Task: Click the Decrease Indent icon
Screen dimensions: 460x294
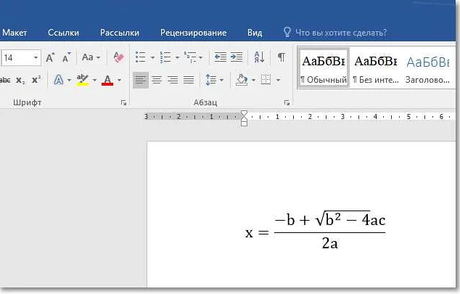Action: [220, 57]
